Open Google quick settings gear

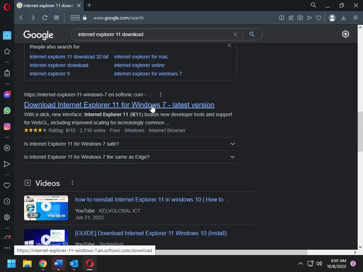[x=345, y=34]
